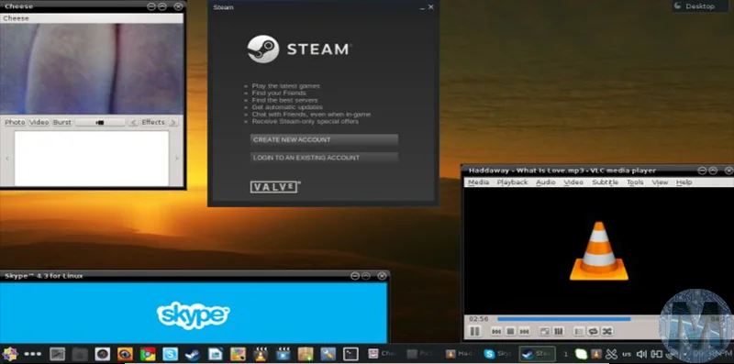Launch the document writer from taskbar
The image size is (734, 364).
(x=215, y=354)
